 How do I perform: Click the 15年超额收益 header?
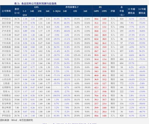[x=131, y=11]
